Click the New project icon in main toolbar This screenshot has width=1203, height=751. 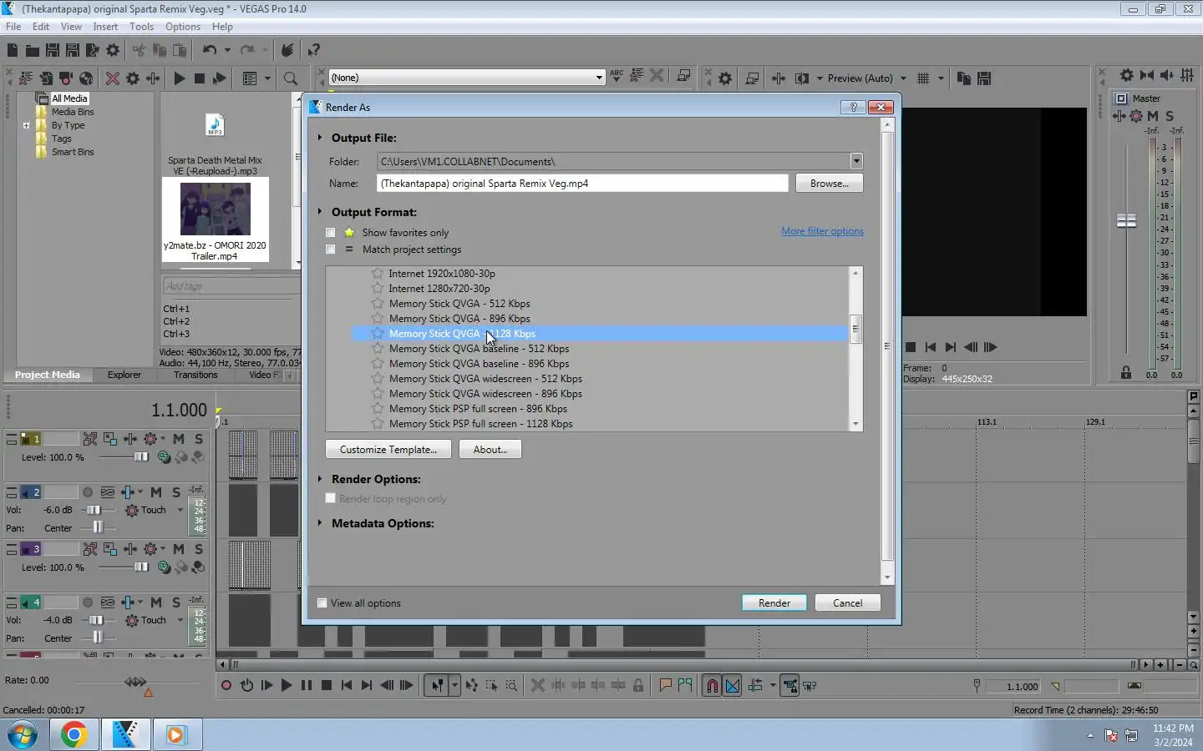[12, 50]
